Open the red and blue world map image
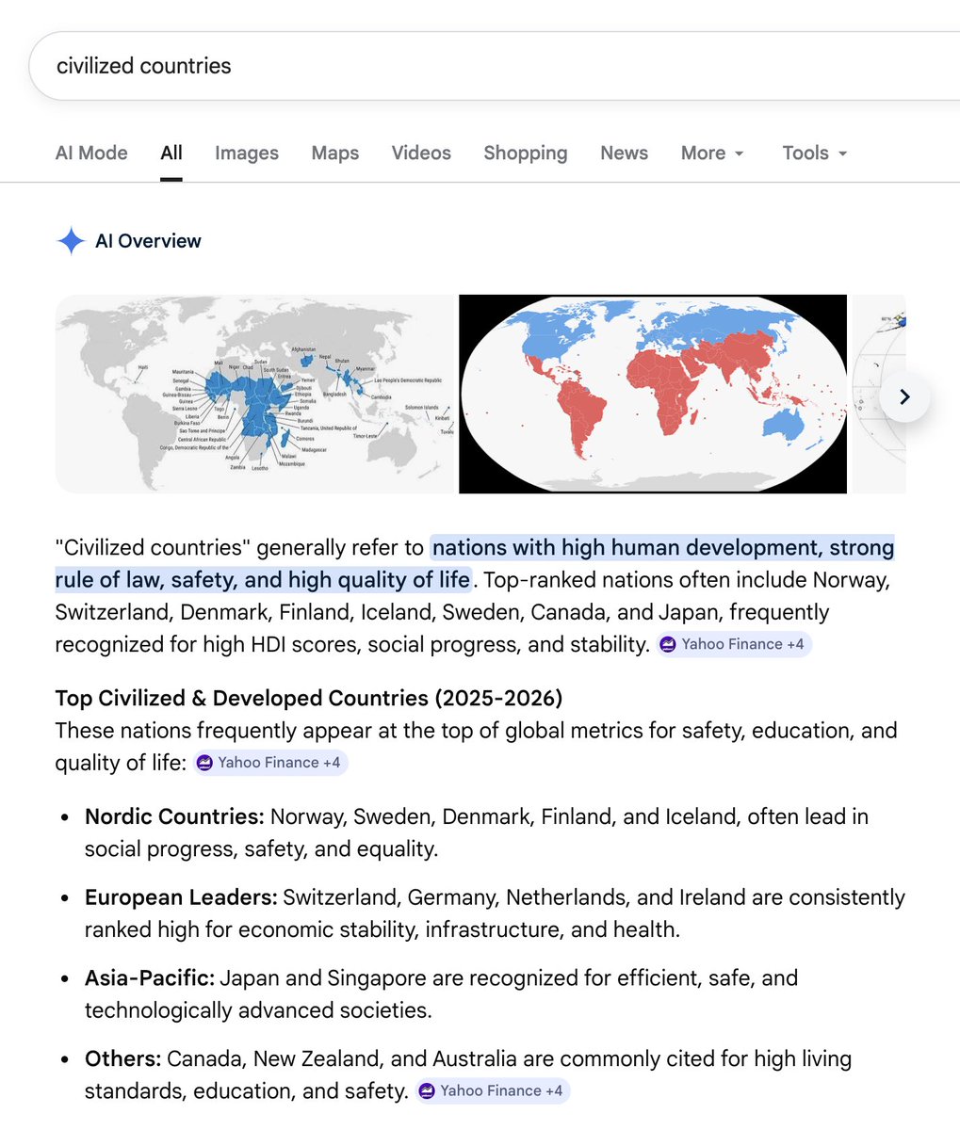Viewport: 960px width, 1130px height. point(653,394)
